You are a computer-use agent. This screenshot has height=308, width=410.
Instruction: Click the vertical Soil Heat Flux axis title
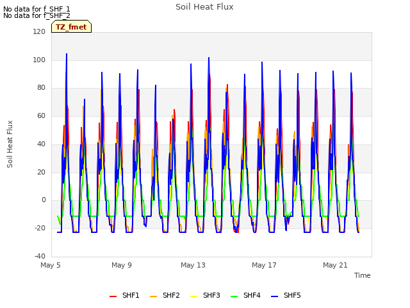[10, 144]
